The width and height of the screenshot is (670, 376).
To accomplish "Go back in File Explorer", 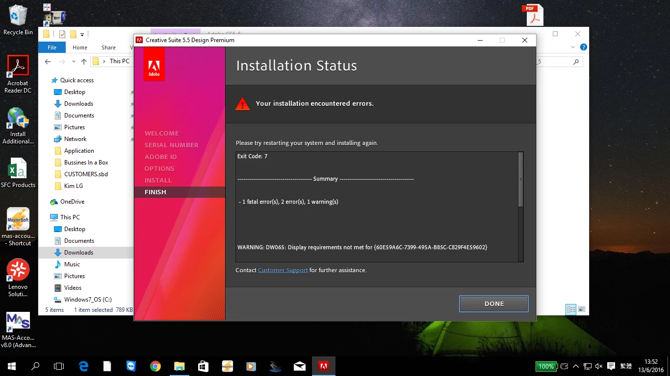I will point(48,62).
